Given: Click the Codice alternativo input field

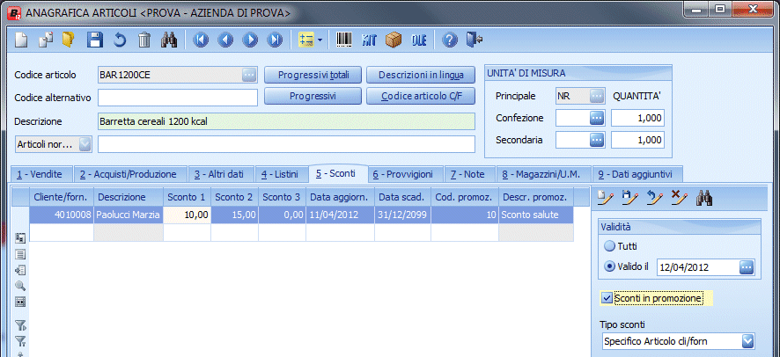Looking at the screenshot, I should coord(178,98).
